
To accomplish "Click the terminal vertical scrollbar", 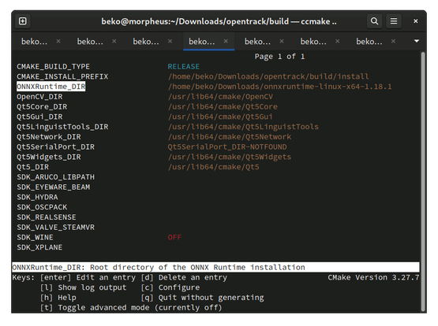I will (x=423, y=181).
